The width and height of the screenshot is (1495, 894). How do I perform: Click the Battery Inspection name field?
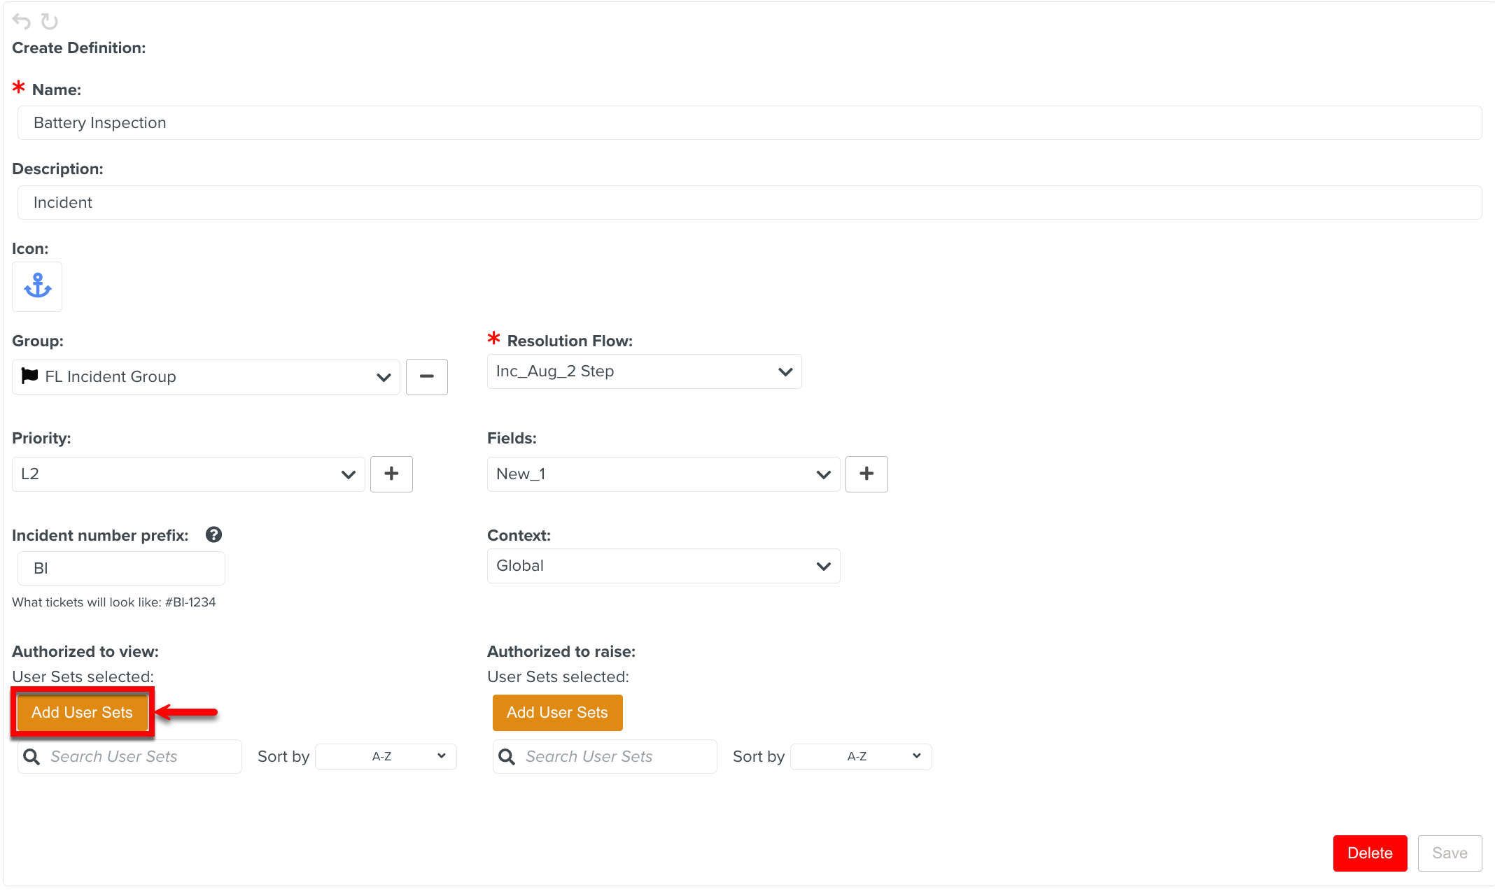749,122
